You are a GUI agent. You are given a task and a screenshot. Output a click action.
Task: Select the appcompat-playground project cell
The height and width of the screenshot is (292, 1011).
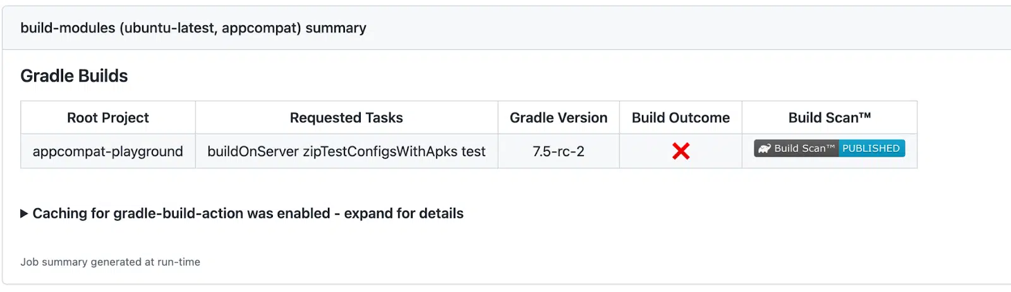coord(108,152)
